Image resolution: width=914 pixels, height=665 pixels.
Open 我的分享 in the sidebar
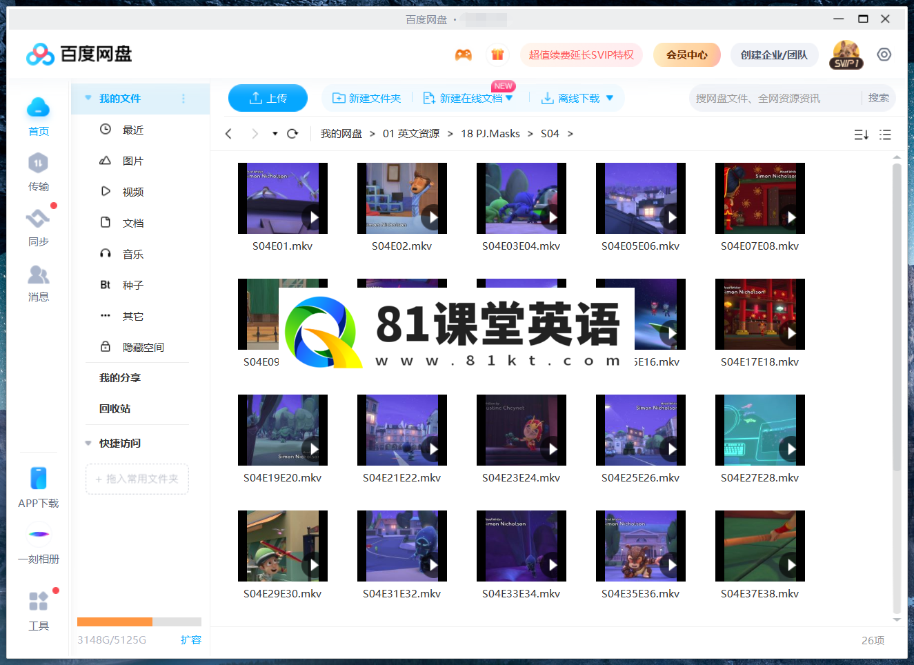(x=120, y=377)
